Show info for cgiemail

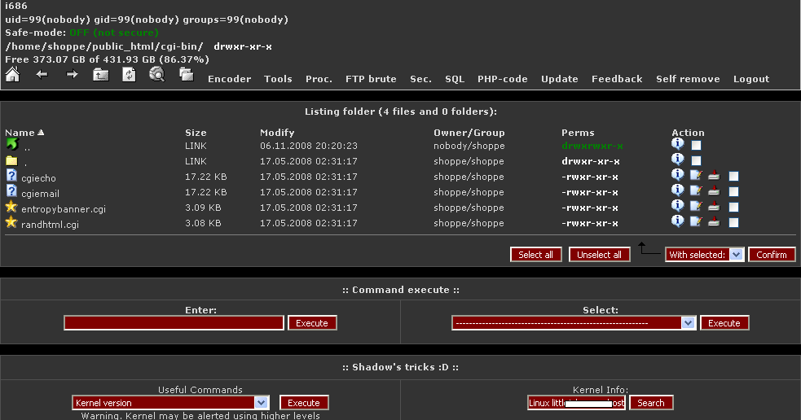tap(677, 190)
